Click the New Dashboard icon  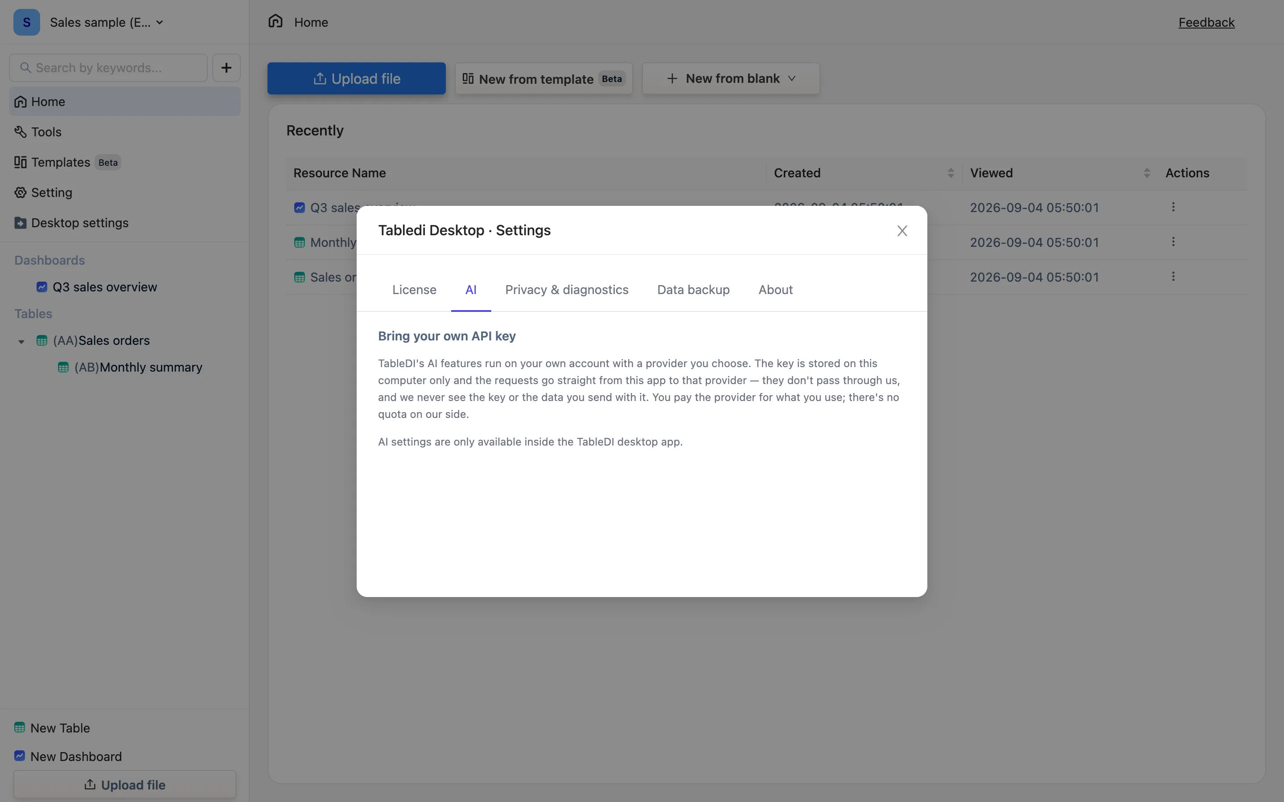point(20,755)
